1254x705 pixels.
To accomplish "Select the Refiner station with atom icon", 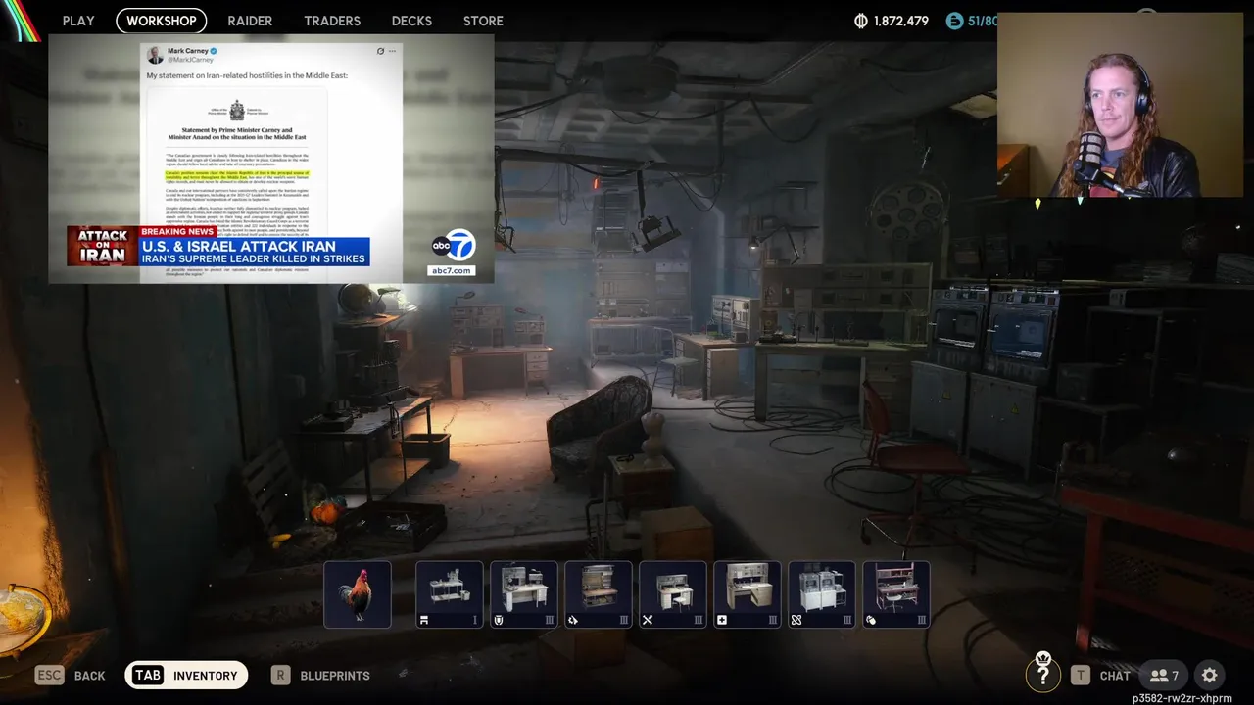I will coord(822,594).
